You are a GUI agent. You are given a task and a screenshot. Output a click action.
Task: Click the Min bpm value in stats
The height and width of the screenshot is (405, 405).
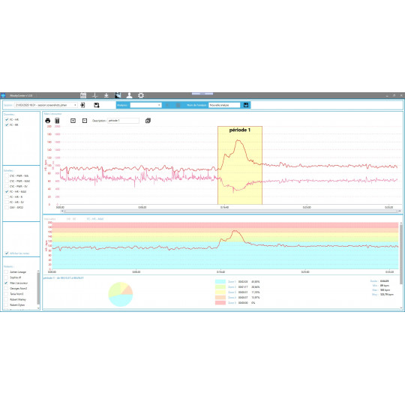(385, 286)
